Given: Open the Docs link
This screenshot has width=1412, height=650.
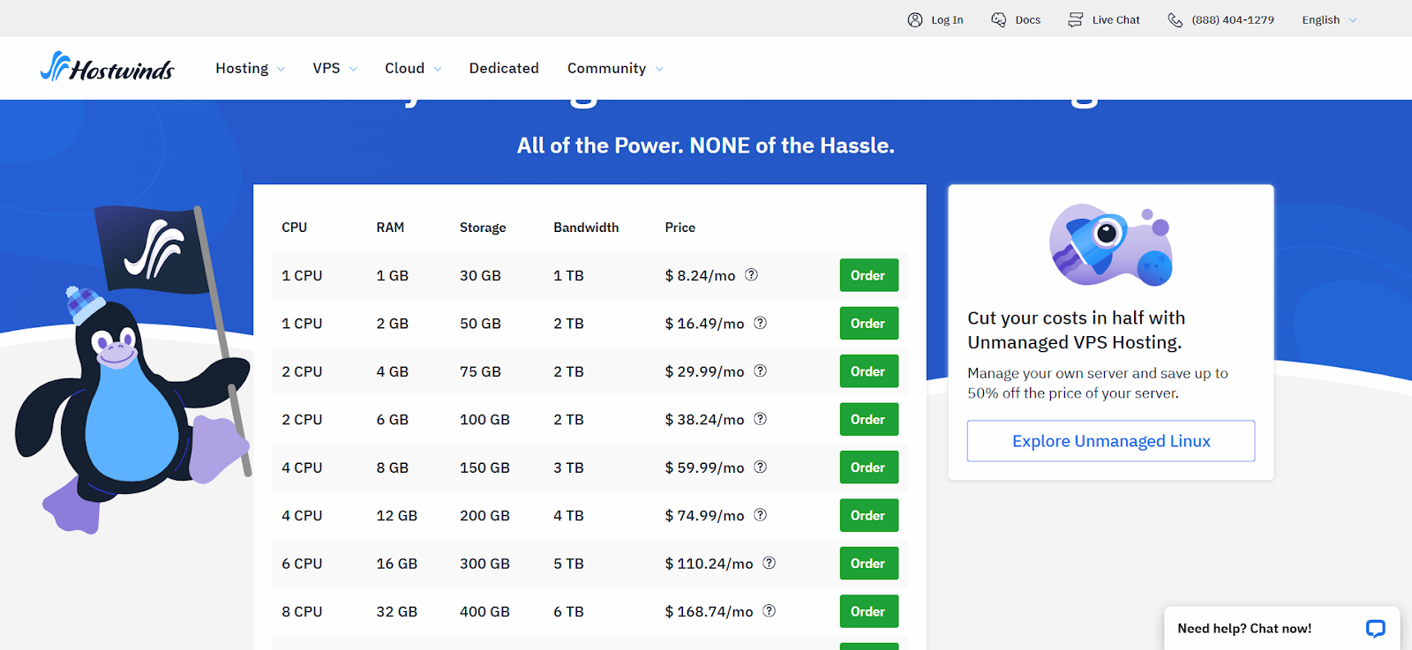Looking at the screenshot, I should click(1027, 19).
